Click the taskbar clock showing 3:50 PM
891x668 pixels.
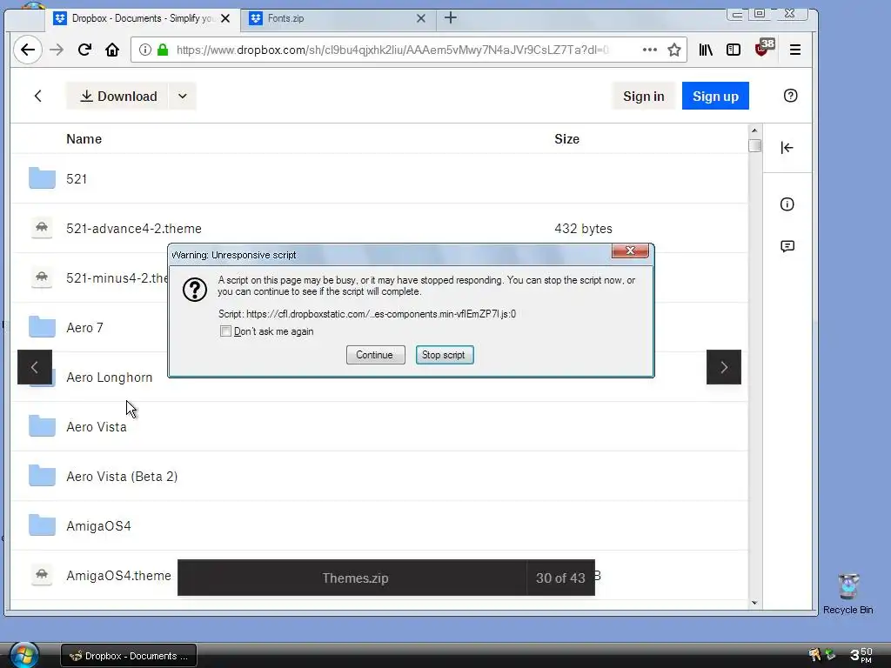point(861,655)
